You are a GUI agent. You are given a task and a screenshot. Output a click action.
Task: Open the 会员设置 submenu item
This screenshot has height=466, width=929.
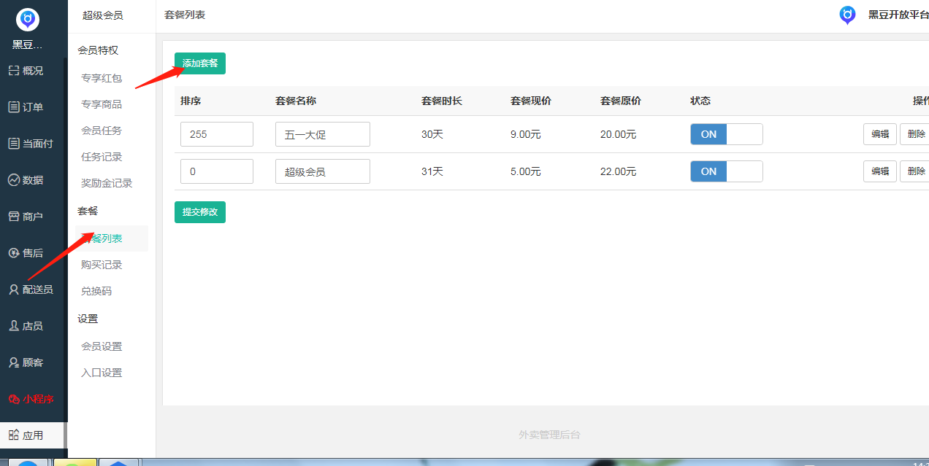point(102,346)
